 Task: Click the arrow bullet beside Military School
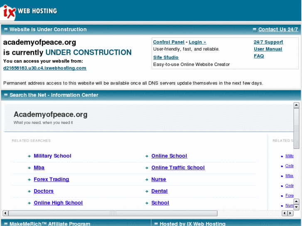point(29,156)
